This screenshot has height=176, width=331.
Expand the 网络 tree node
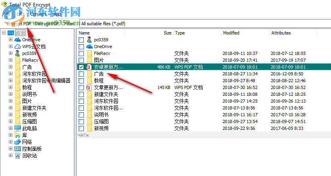coord(10,142)
